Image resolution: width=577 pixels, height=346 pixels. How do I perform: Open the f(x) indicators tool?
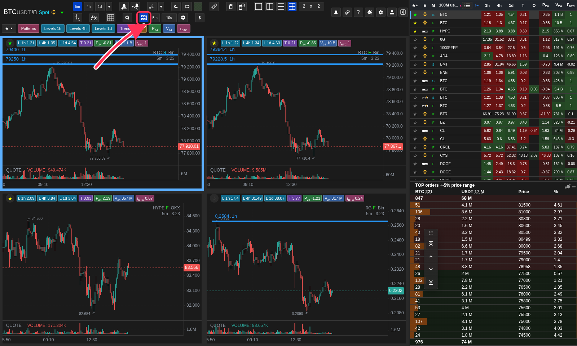point(94,18)
